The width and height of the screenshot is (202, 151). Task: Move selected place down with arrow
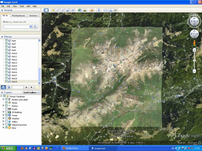click(31, 87)
